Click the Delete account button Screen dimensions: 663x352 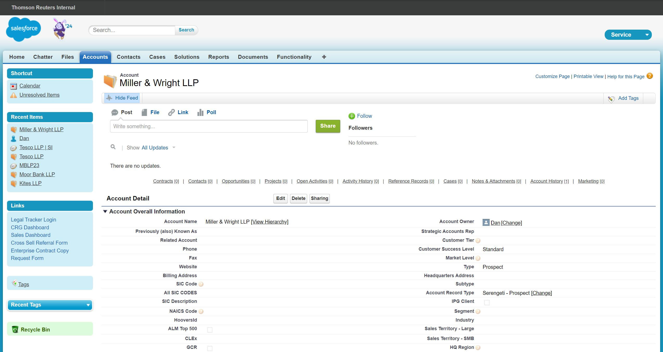coord(298,198)
